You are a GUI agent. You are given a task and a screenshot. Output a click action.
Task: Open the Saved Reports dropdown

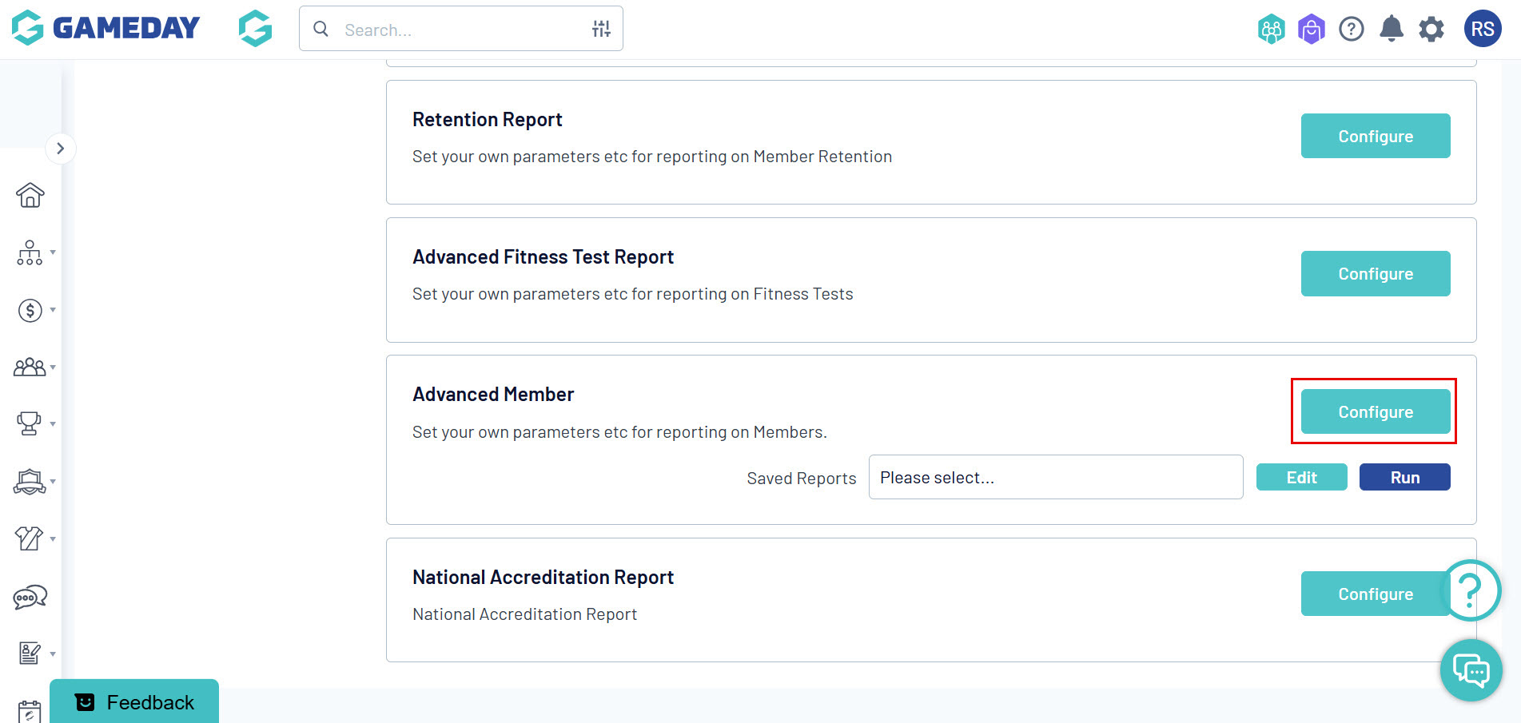coord(1056,477)
